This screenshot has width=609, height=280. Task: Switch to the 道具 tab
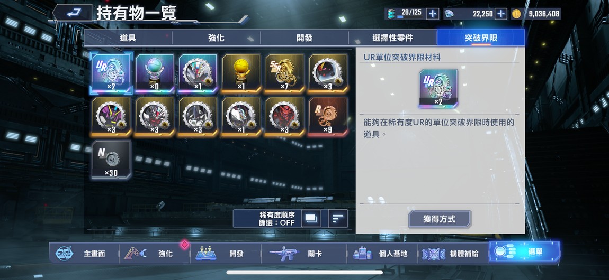[x=128, y=38]
